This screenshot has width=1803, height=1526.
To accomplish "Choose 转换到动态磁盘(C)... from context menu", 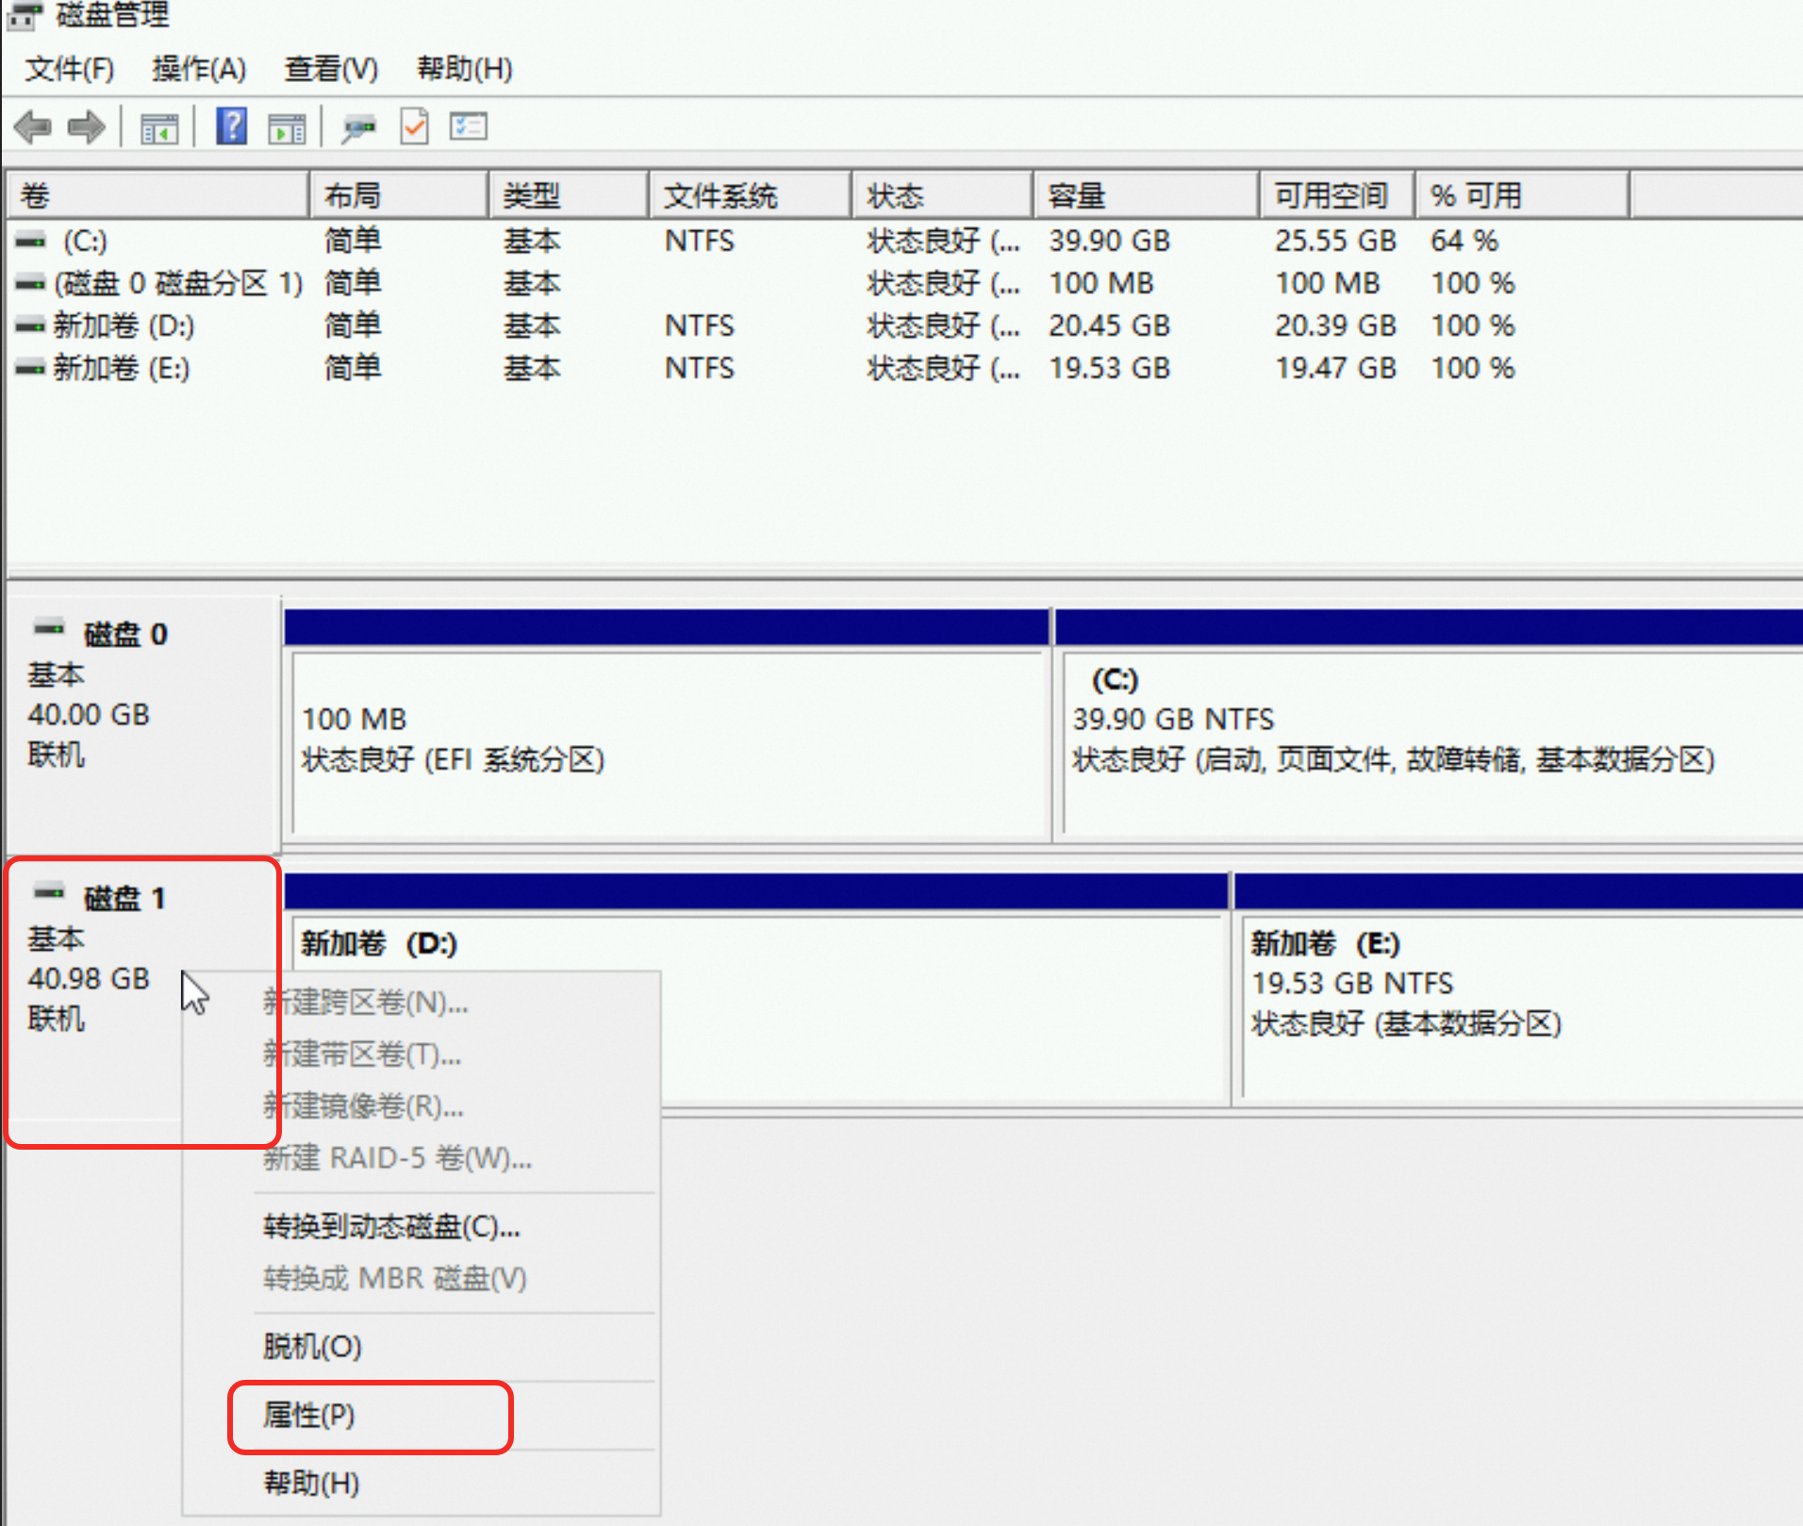I will 392,1227.
